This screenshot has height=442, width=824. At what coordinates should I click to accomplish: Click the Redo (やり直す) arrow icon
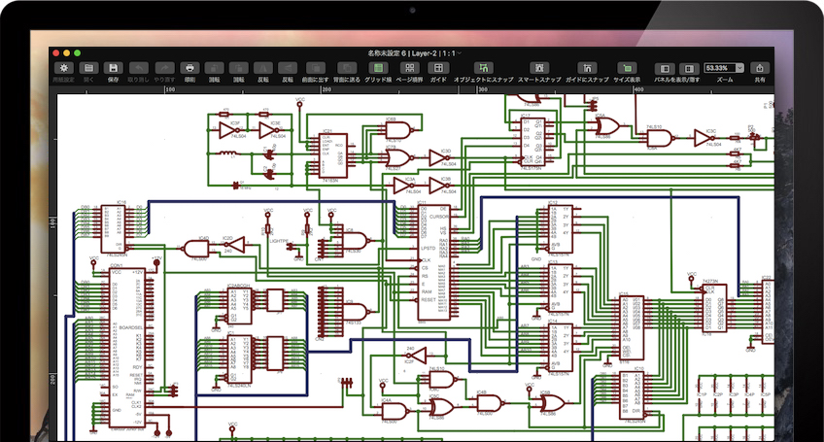162,68
